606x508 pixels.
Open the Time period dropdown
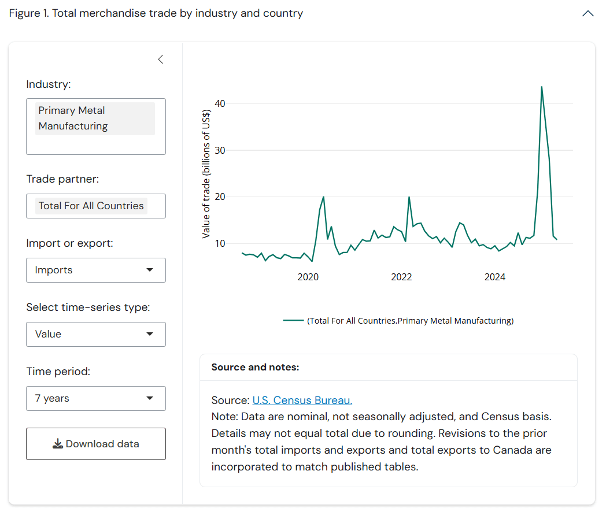point(95,398)
